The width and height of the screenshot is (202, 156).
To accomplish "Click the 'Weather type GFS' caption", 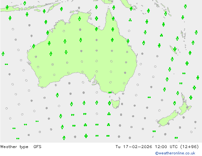I will pos(21,147).
